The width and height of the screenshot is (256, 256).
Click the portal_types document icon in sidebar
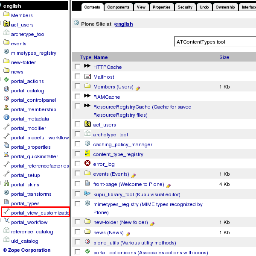6,202
